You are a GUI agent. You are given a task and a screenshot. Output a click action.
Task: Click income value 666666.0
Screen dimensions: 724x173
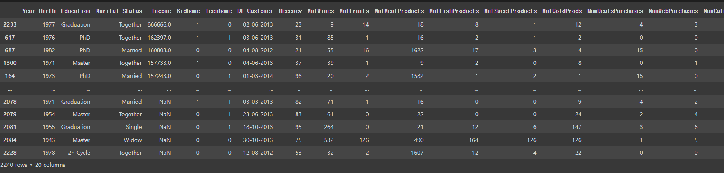tap(159, 24)
